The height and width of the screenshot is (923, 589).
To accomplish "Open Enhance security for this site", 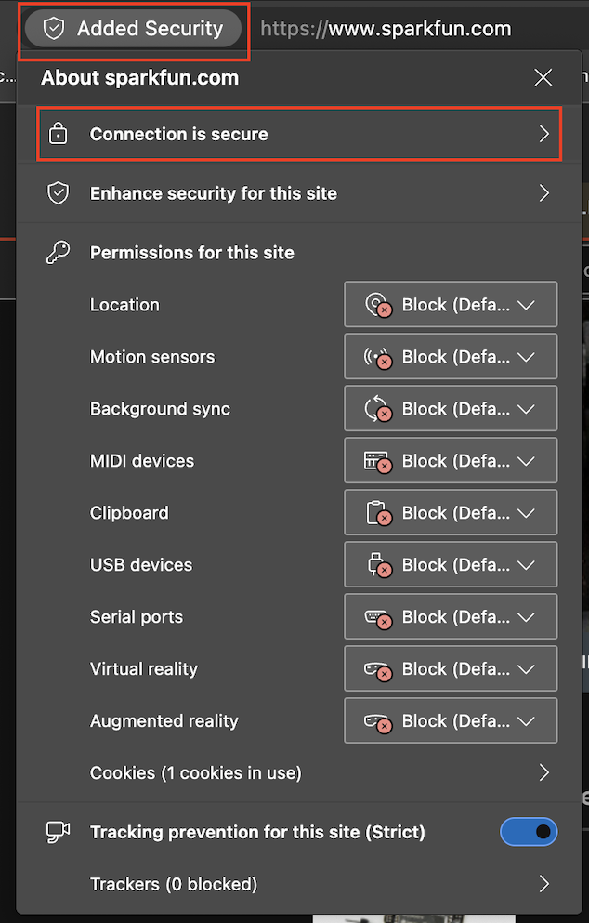I will click(297, 193).
